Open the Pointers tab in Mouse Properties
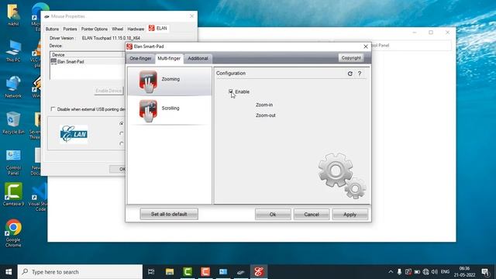The height and width of the screenshot is (279, 496). click(x=70, y=29)
